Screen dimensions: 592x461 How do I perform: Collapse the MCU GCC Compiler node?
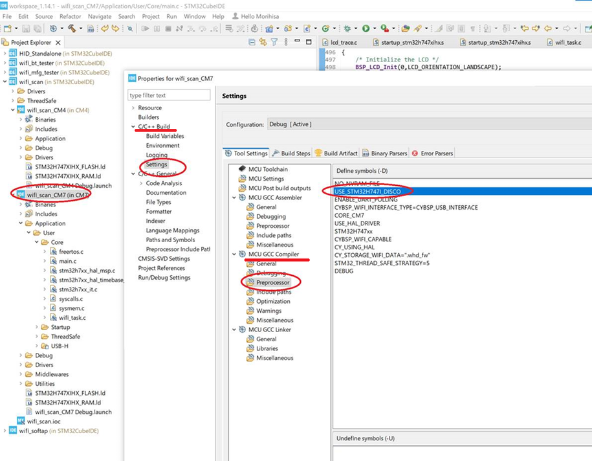[x=234, y=254]
